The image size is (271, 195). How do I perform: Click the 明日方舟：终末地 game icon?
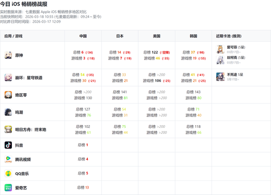pos(8,129)
